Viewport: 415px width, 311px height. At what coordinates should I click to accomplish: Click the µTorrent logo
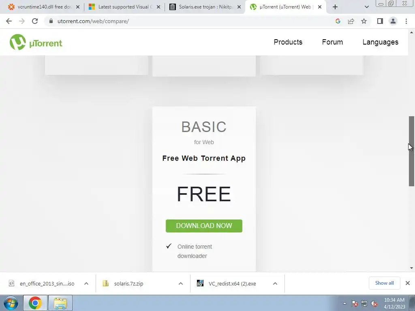(36, 42)
